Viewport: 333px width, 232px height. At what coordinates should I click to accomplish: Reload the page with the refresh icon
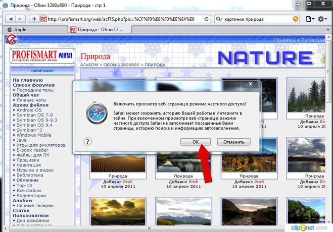[x=206, y=19]
